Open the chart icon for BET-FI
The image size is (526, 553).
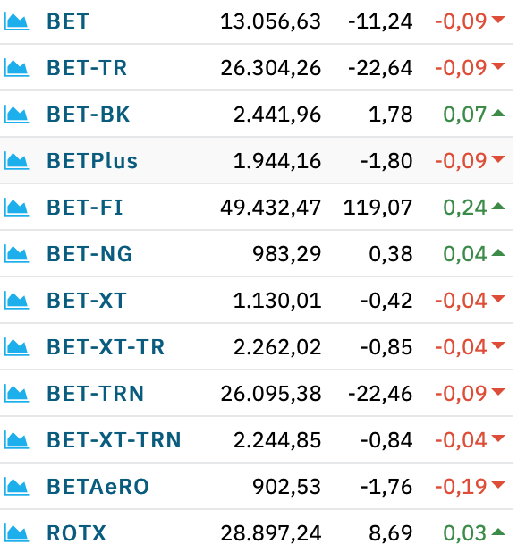pos(17,208)
